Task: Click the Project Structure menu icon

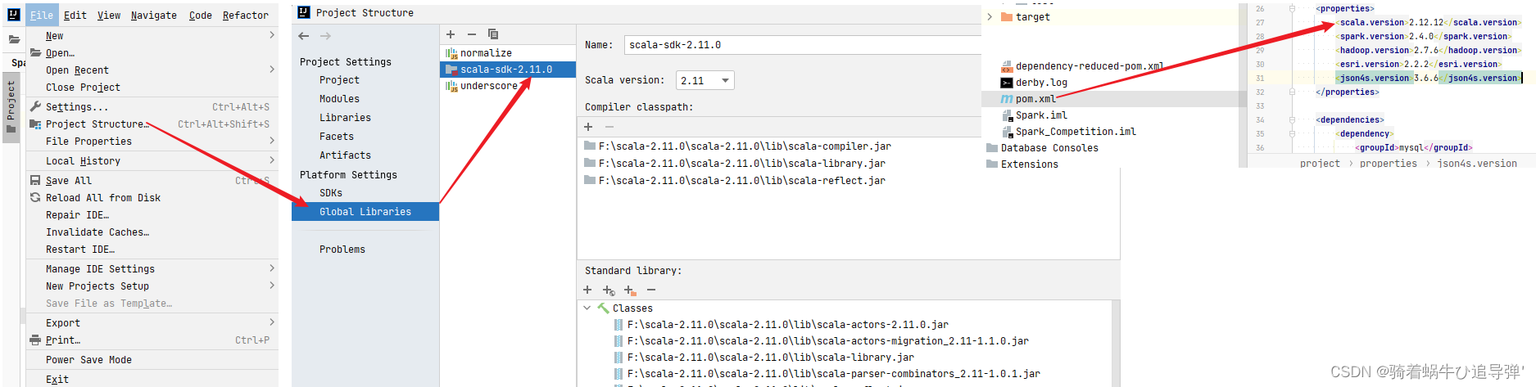Action: click(35, 124)
